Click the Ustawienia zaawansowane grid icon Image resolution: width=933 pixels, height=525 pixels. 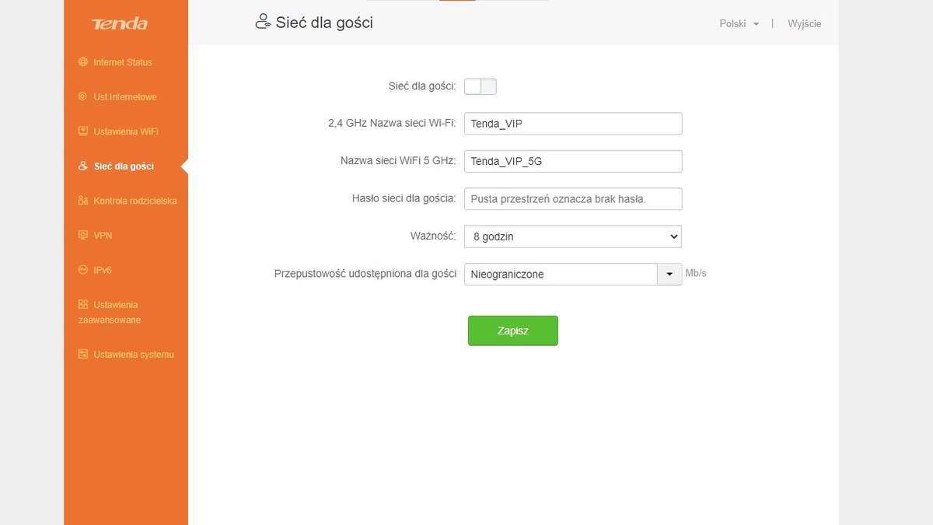point(83,304)
